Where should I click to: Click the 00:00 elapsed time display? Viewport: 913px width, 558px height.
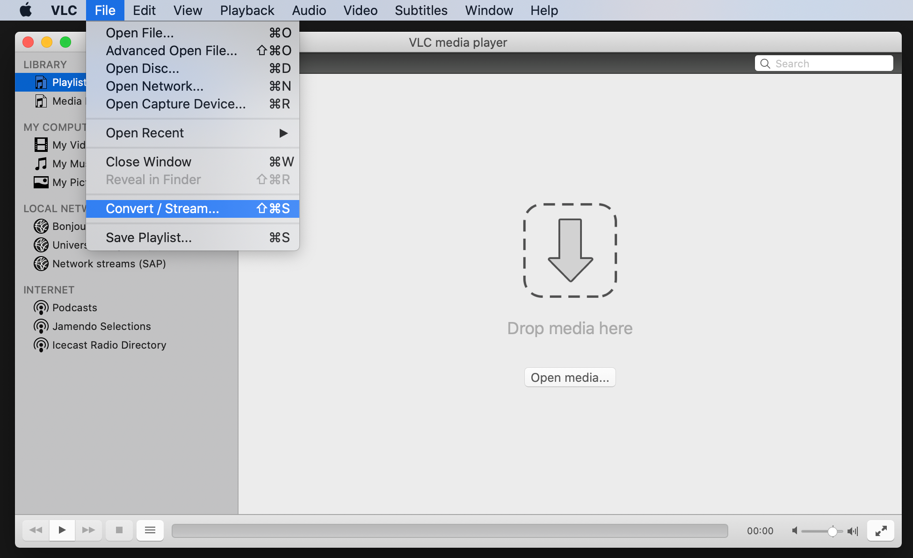[x=760, y=531]
